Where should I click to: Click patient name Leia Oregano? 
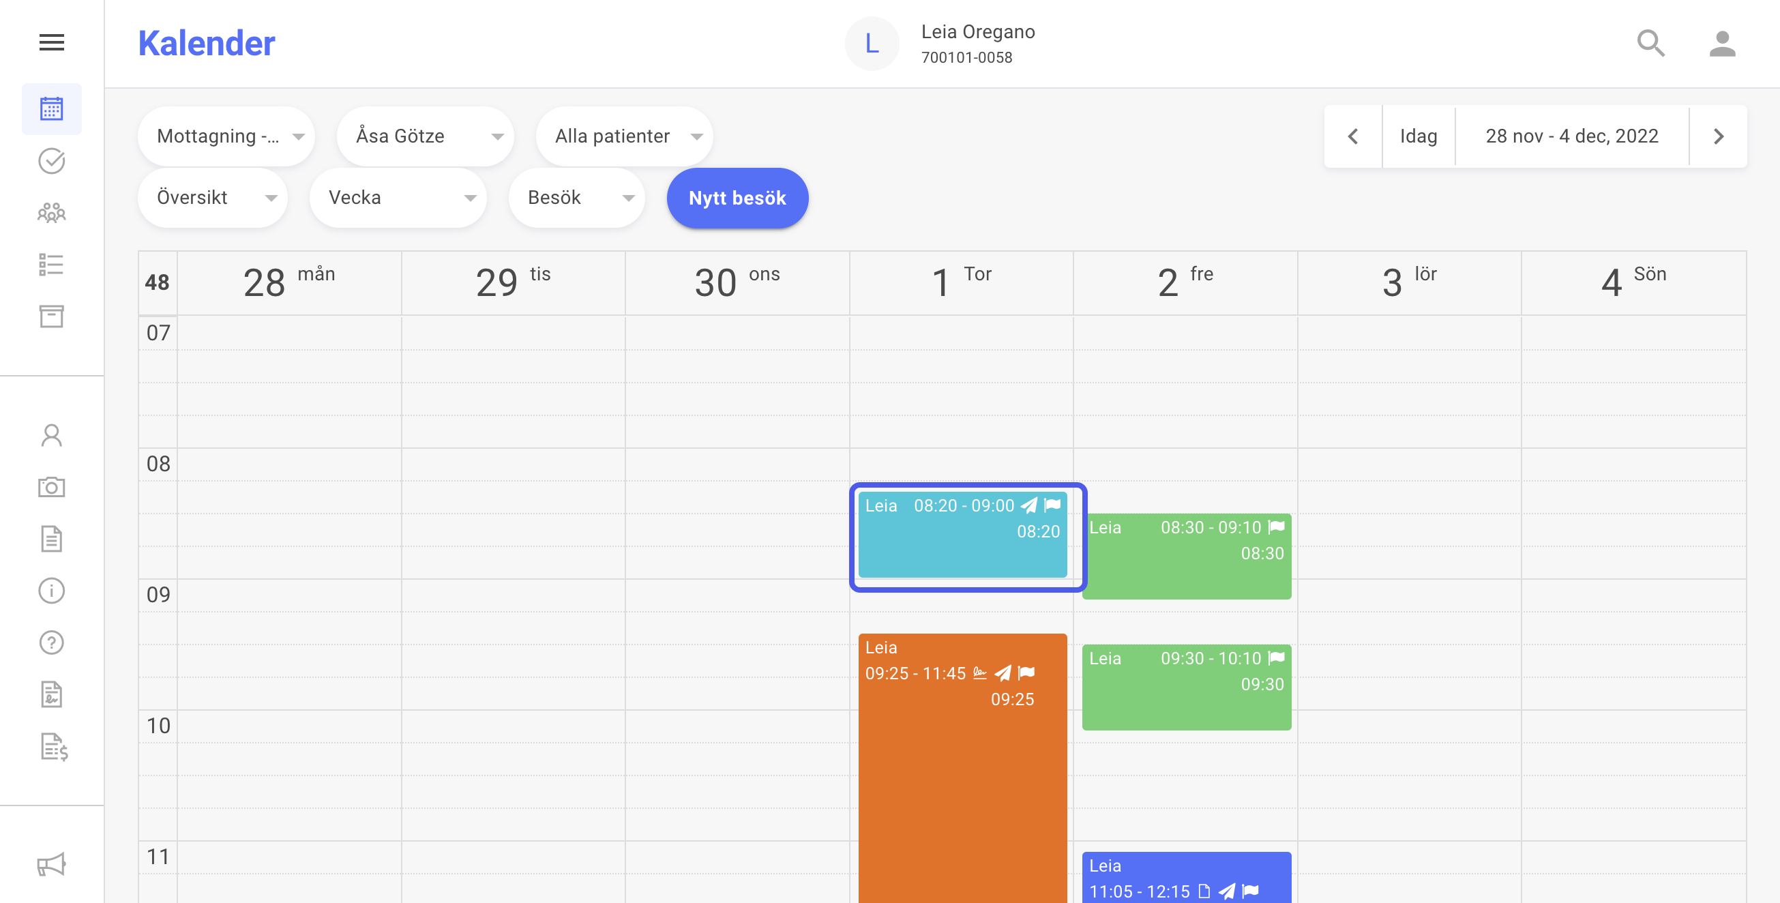click(978, 32)
